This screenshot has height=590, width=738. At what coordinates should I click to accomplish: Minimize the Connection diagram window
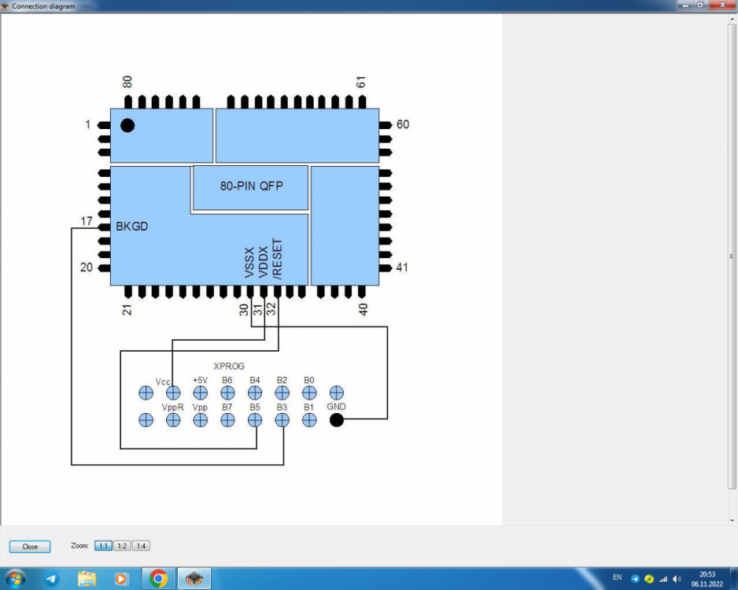(684, 6)
